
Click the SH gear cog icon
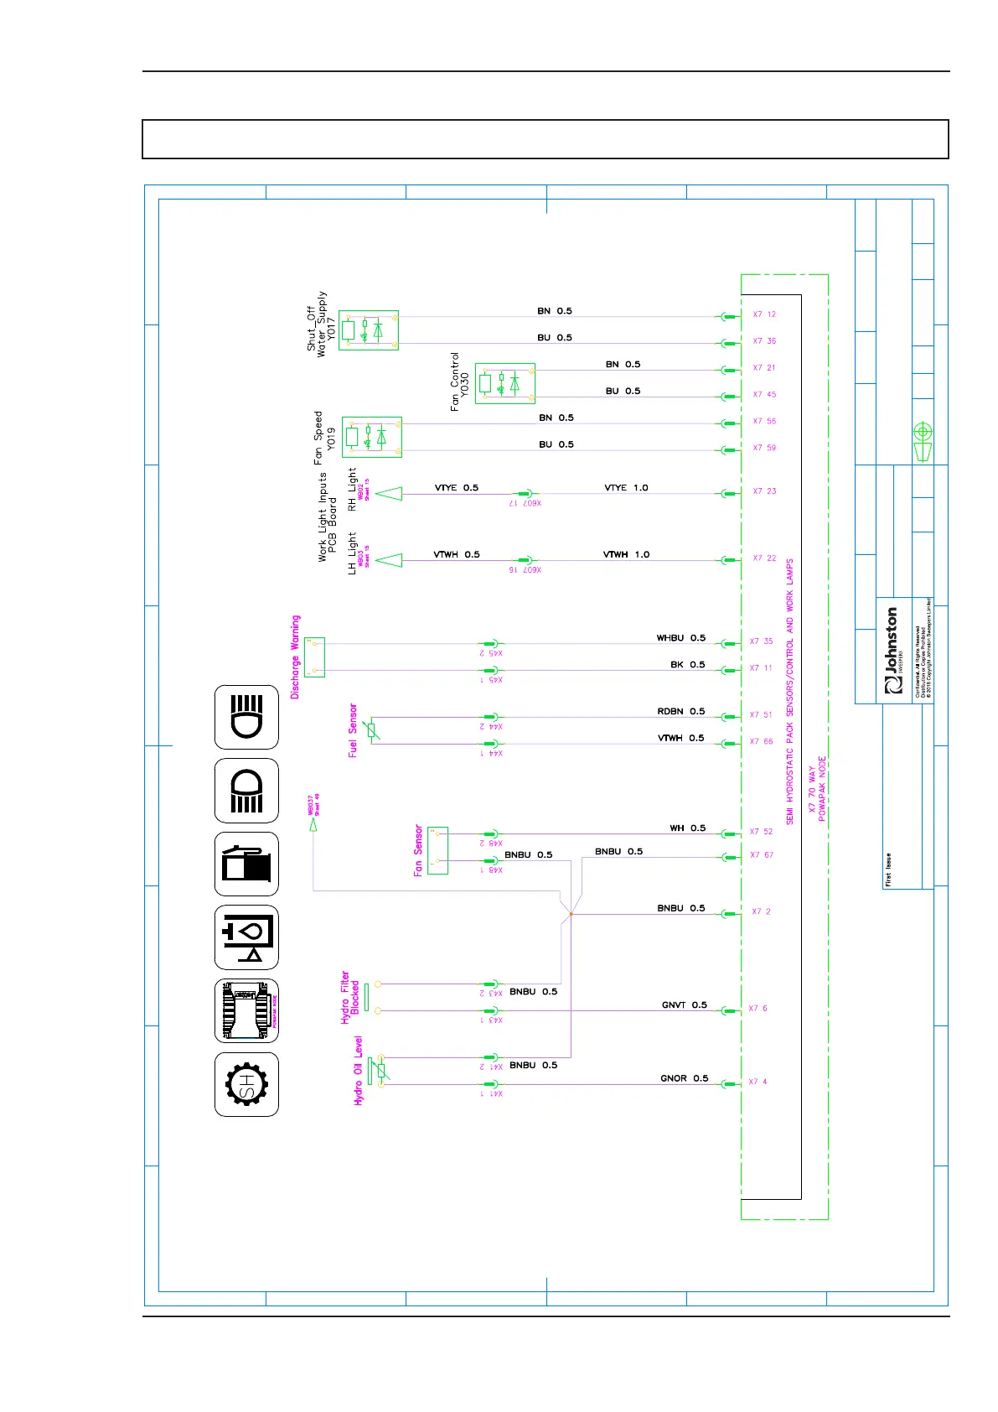(x=246, y=1084)
